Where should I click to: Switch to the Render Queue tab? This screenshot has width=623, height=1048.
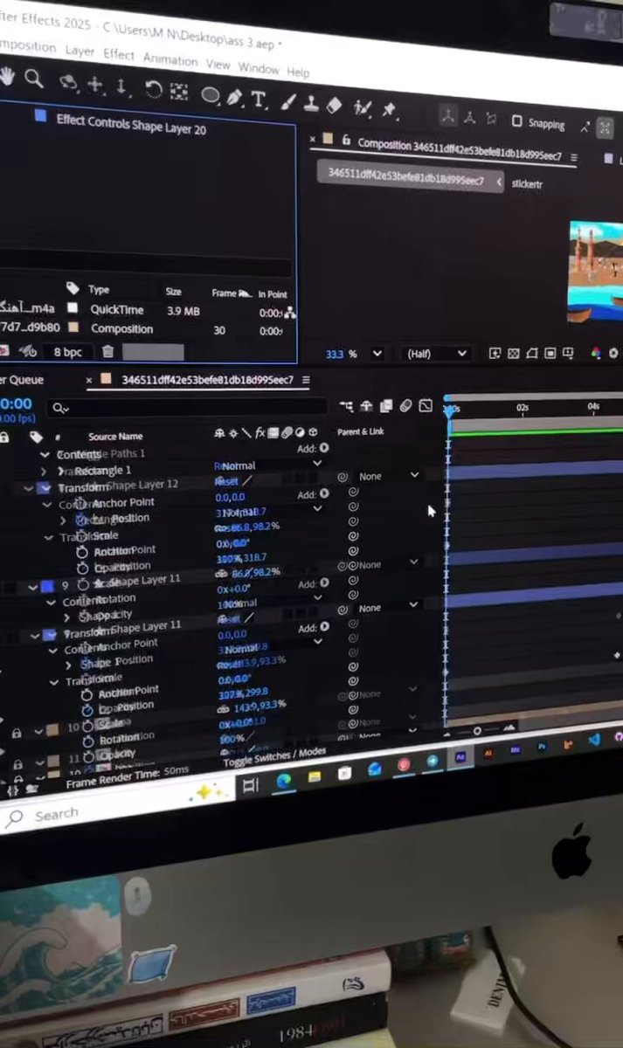pyautogui.click(x=22, y=379)
